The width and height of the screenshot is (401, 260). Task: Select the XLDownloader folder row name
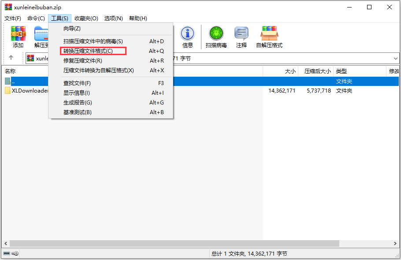click(30, 90)
